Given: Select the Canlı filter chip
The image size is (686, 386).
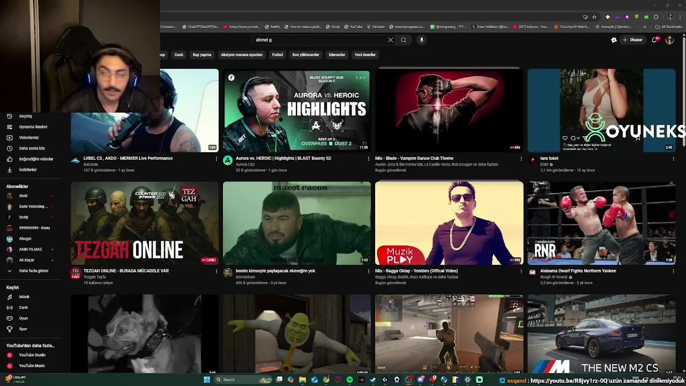Looking at the screenshot, I should [178, 55].
